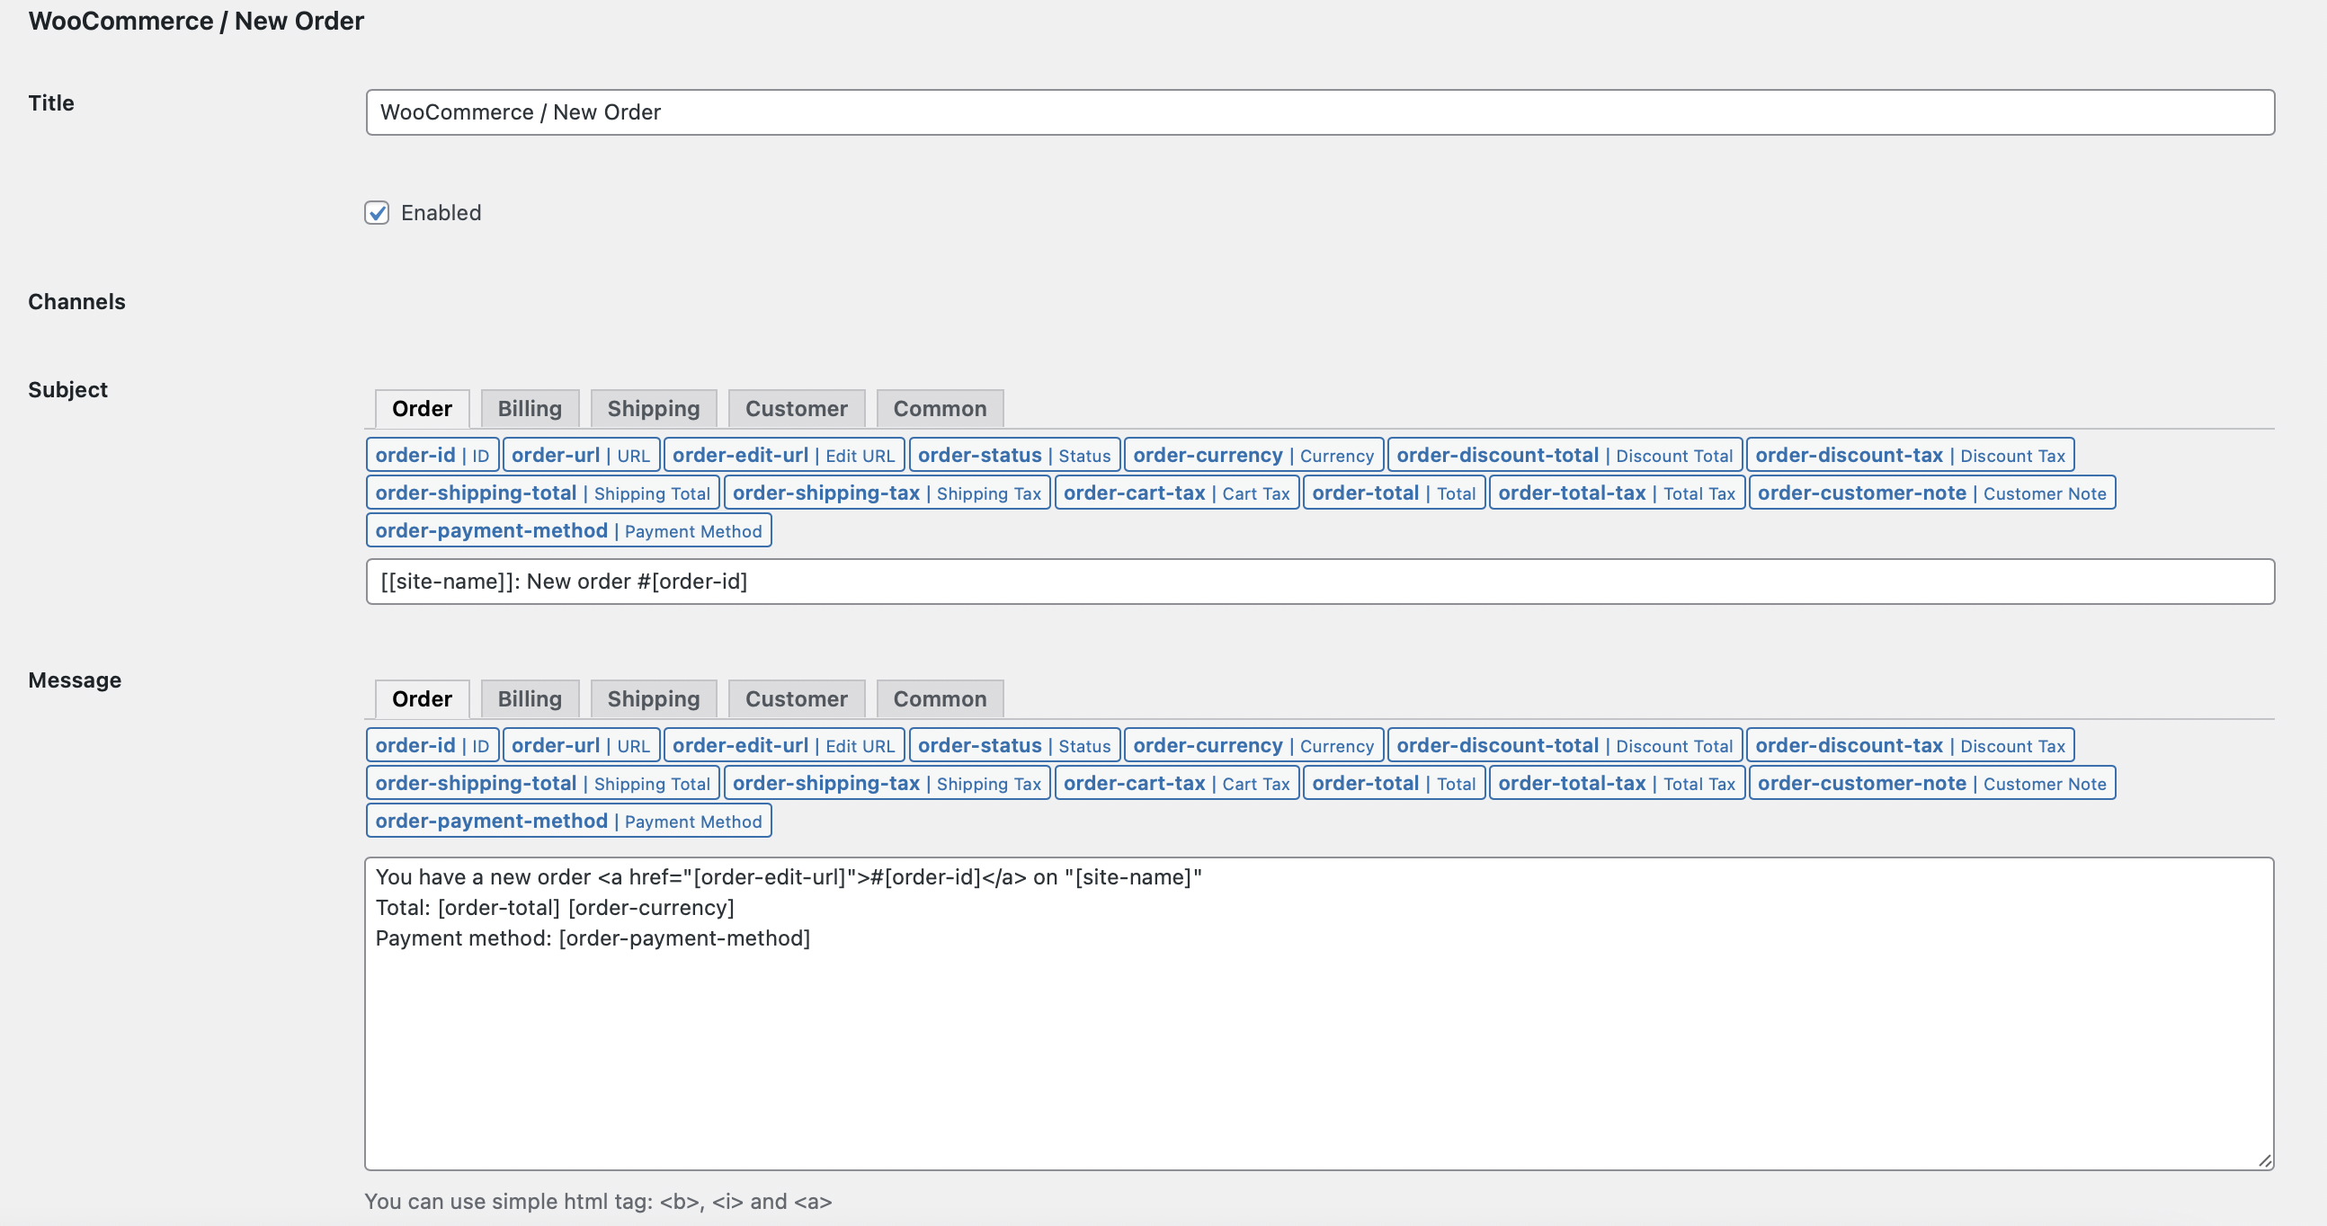The height and width of the screenshot is (1226, 2327).
Task: Insert order-discount-total tag into Message
Action: click(1565, 746)
